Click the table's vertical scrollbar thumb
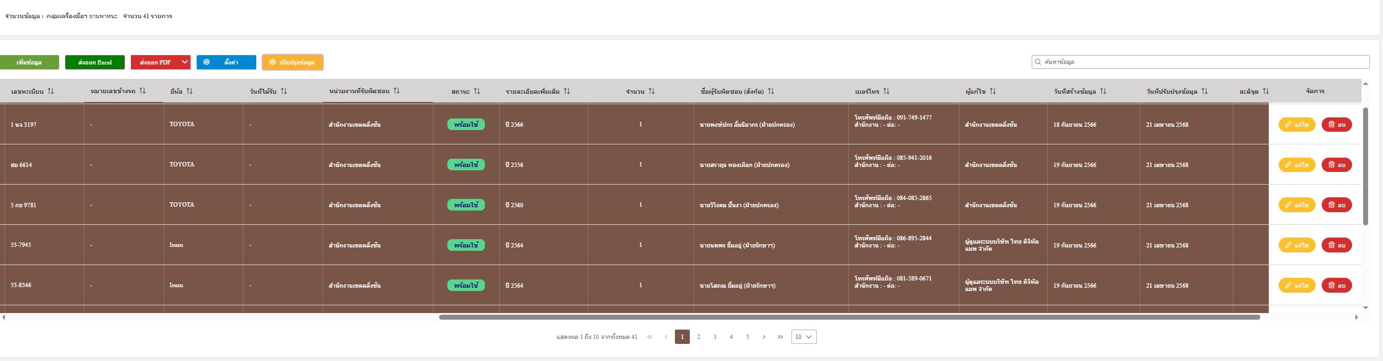1383x361 pixels. click(1365, 166)
